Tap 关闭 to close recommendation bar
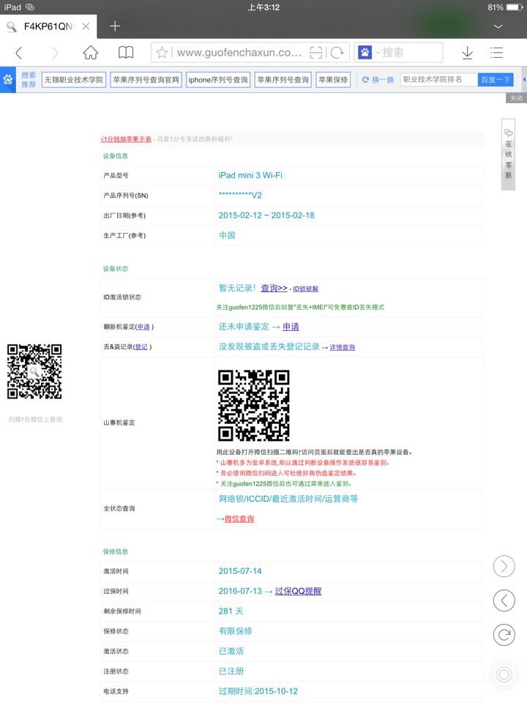 pyautogui.click(x=516, y=98)
